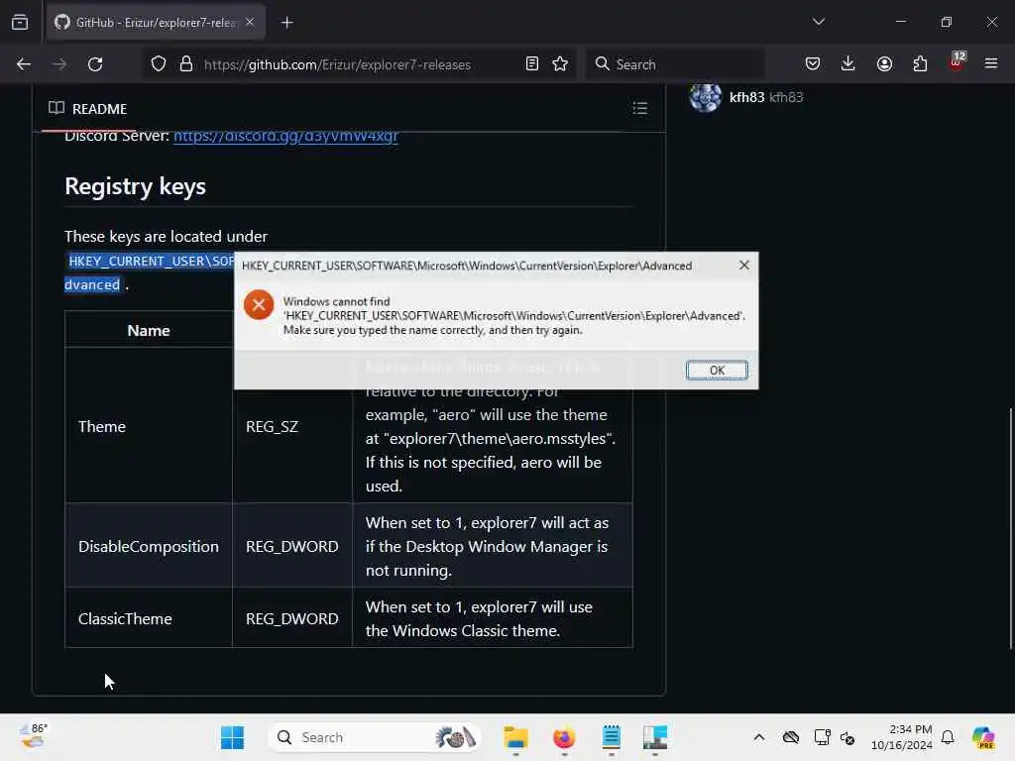The height and width of the screenshot is (761, 1015).
Task: Click the site security padlock icon
Action: pos(186,64)
